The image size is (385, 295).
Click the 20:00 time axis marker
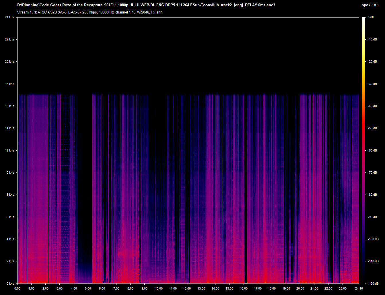[300, 288]
